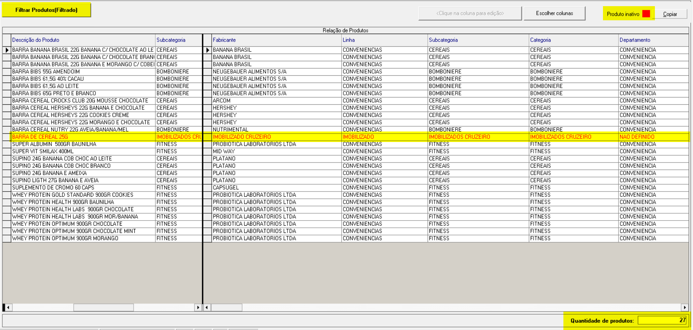Sort by Descrição do Produto column header
693x330 pixels.
tap(36, 40)
